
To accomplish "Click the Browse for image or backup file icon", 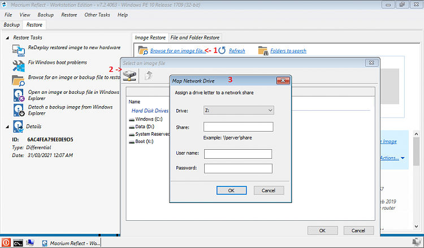I will 19,81.
